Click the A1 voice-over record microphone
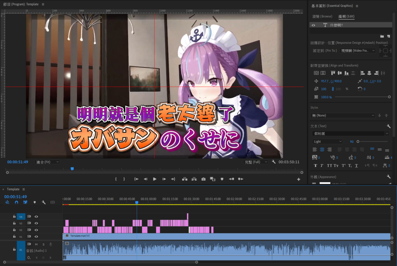 [51, 244]
